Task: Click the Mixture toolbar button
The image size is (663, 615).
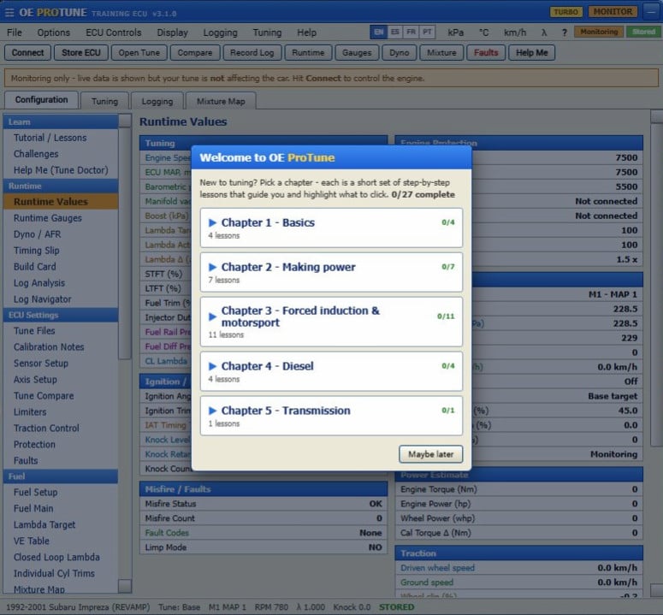Action: coord(441,53)
